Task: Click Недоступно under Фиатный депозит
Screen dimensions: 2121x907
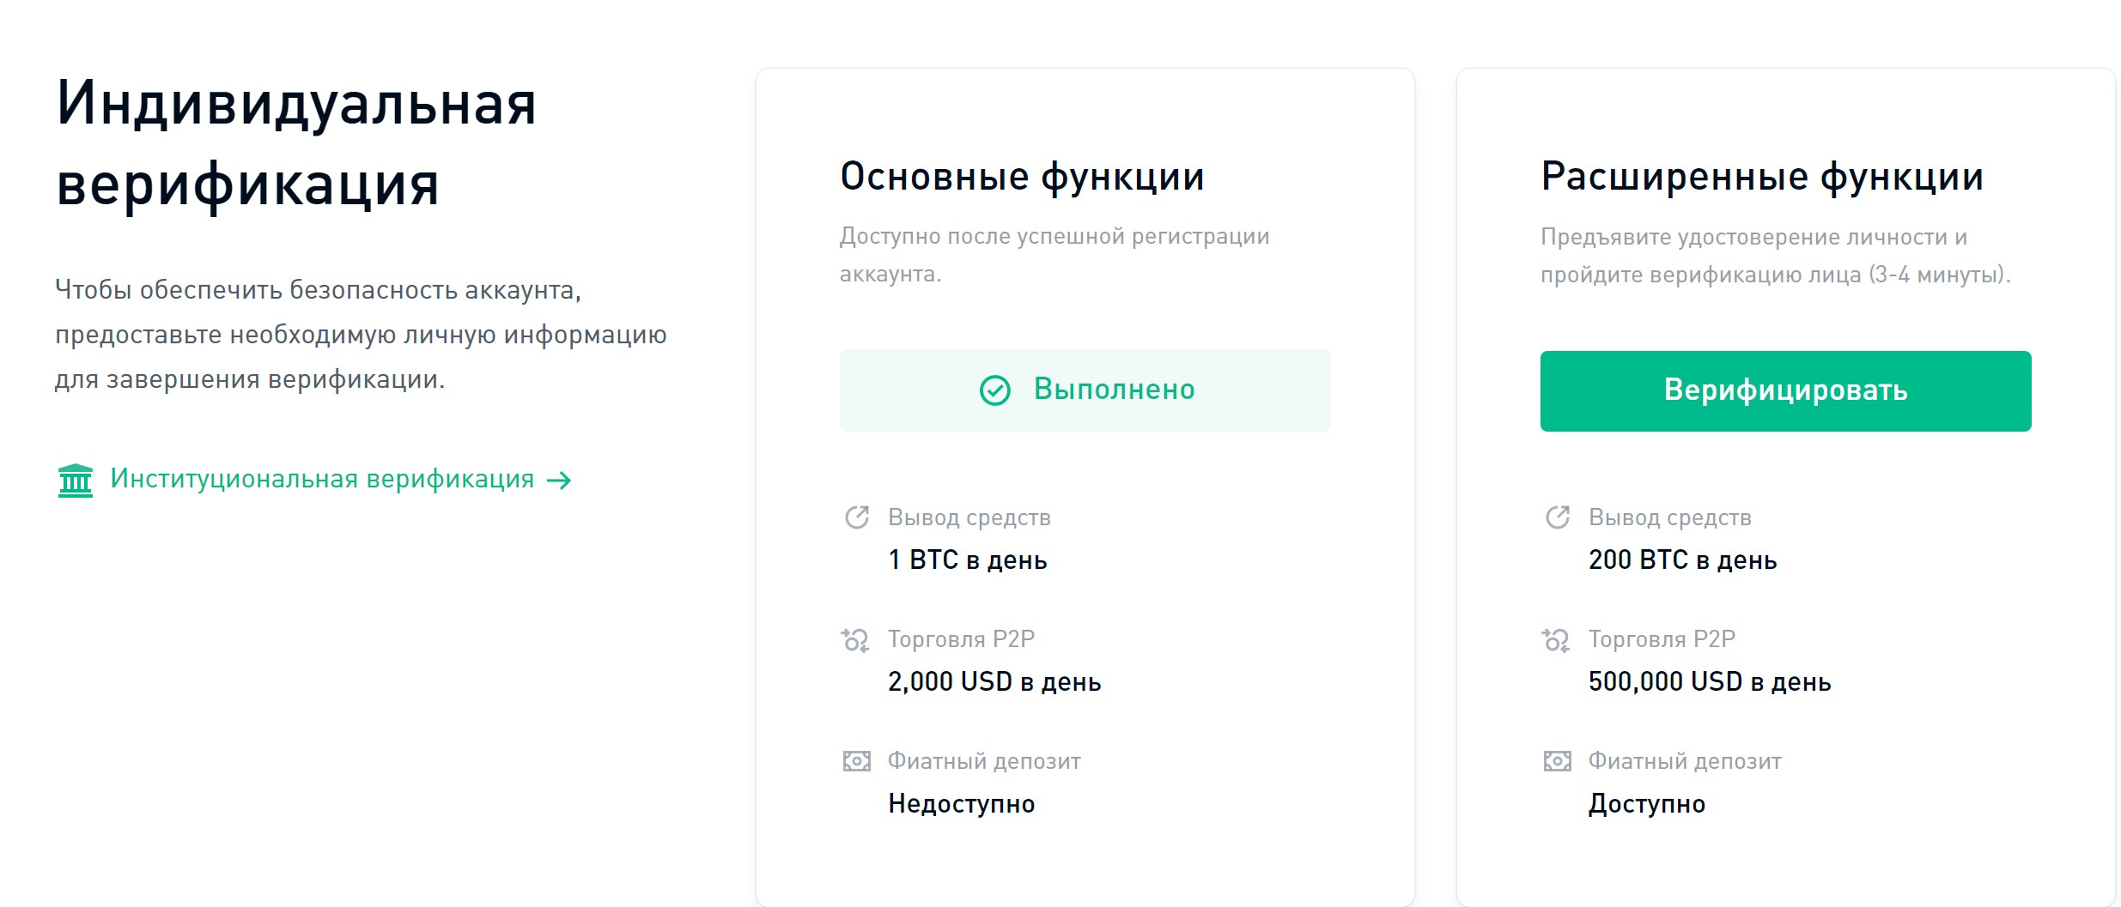Action: (961, 804)
